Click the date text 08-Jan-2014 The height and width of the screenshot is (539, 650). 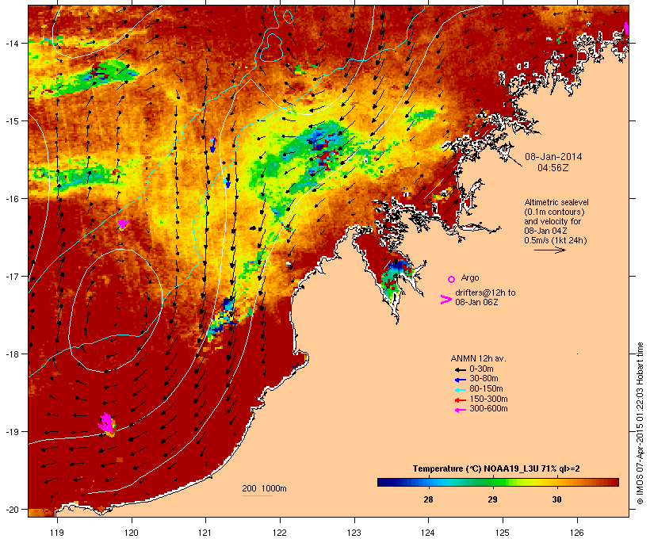(553, 157)
